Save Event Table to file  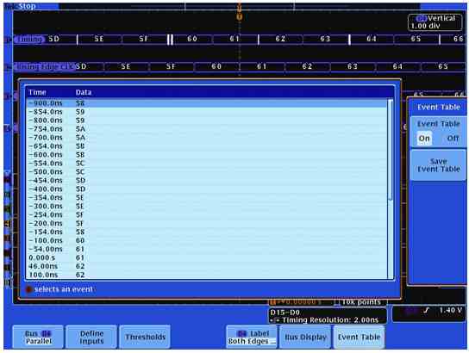[438, 165]
